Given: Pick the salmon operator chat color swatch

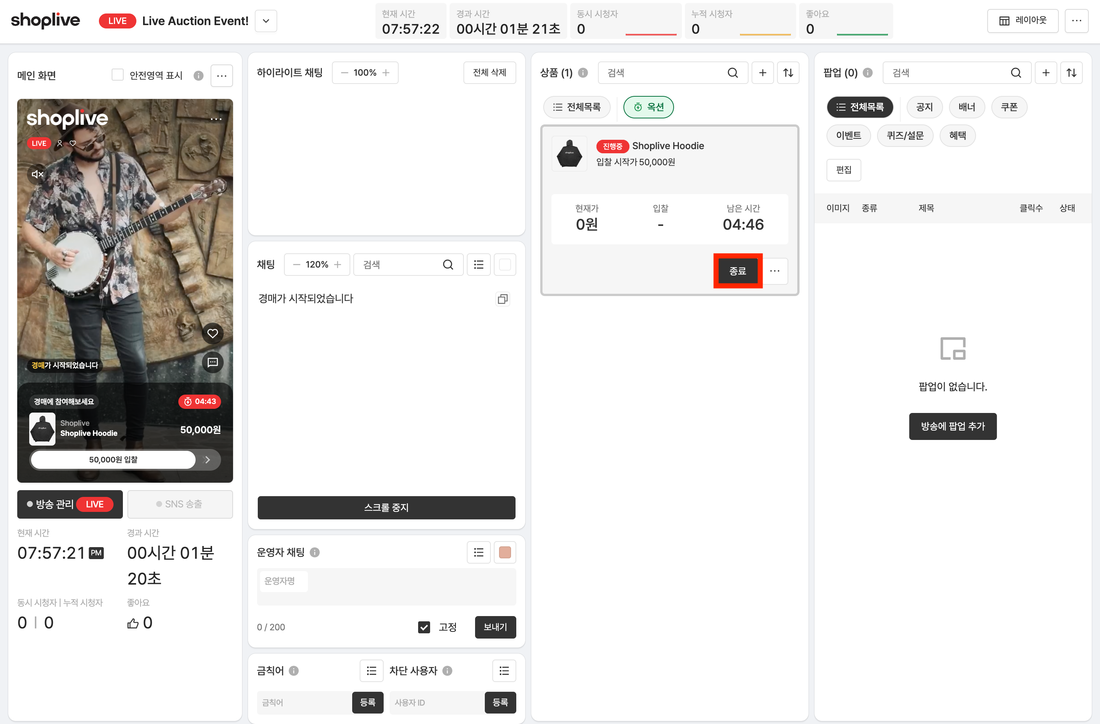Looking at the screenshot, I should pos(505,552).
